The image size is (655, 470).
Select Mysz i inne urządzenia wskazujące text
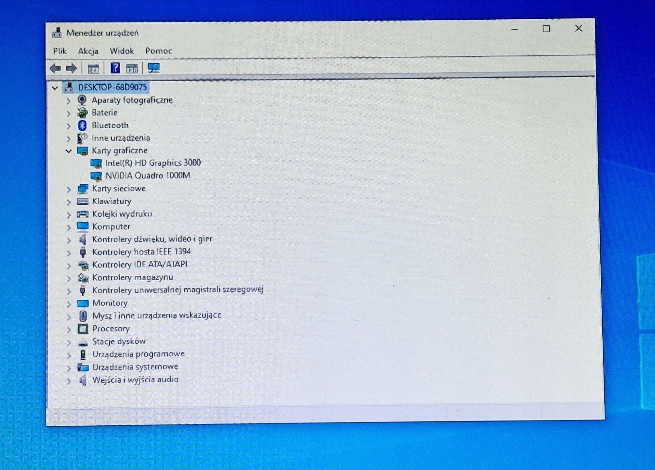[x=157, y=316]
